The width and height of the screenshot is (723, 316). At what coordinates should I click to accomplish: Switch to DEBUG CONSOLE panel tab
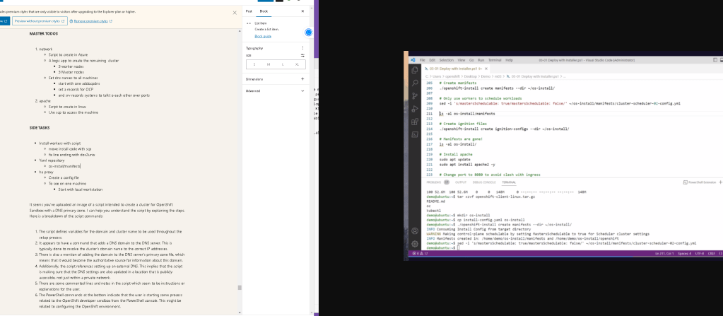pyautogui.click(x=485, y=182)
